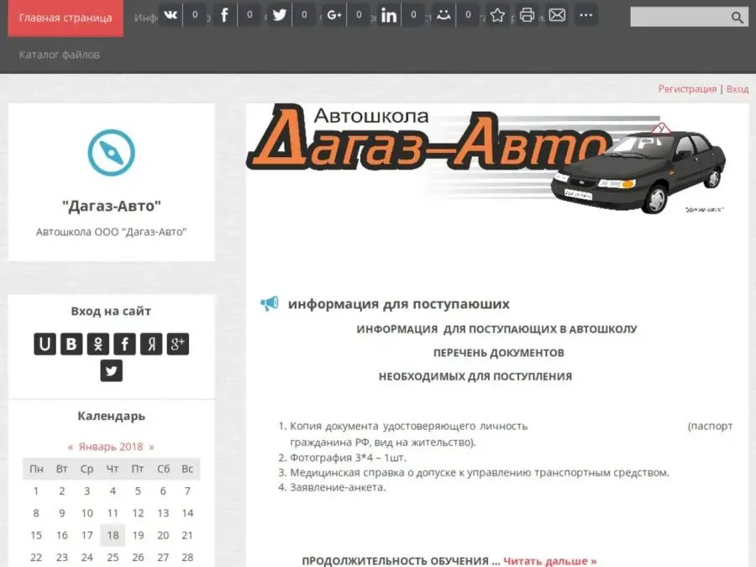
Task: Go to previous month in calendar
Action: point(71,447)
